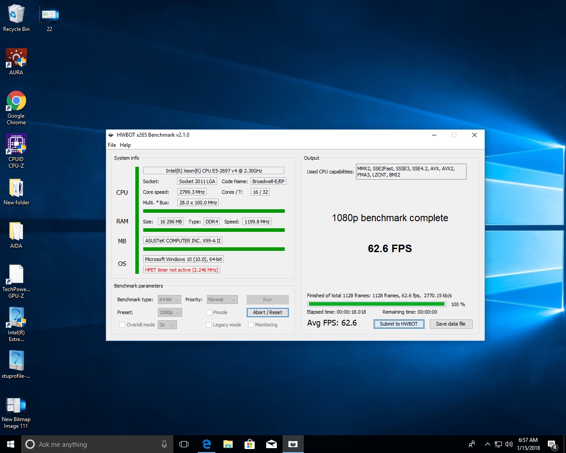Enable the Monitoring checkbox
Screen dimensions: 566x453
point(251,325)
